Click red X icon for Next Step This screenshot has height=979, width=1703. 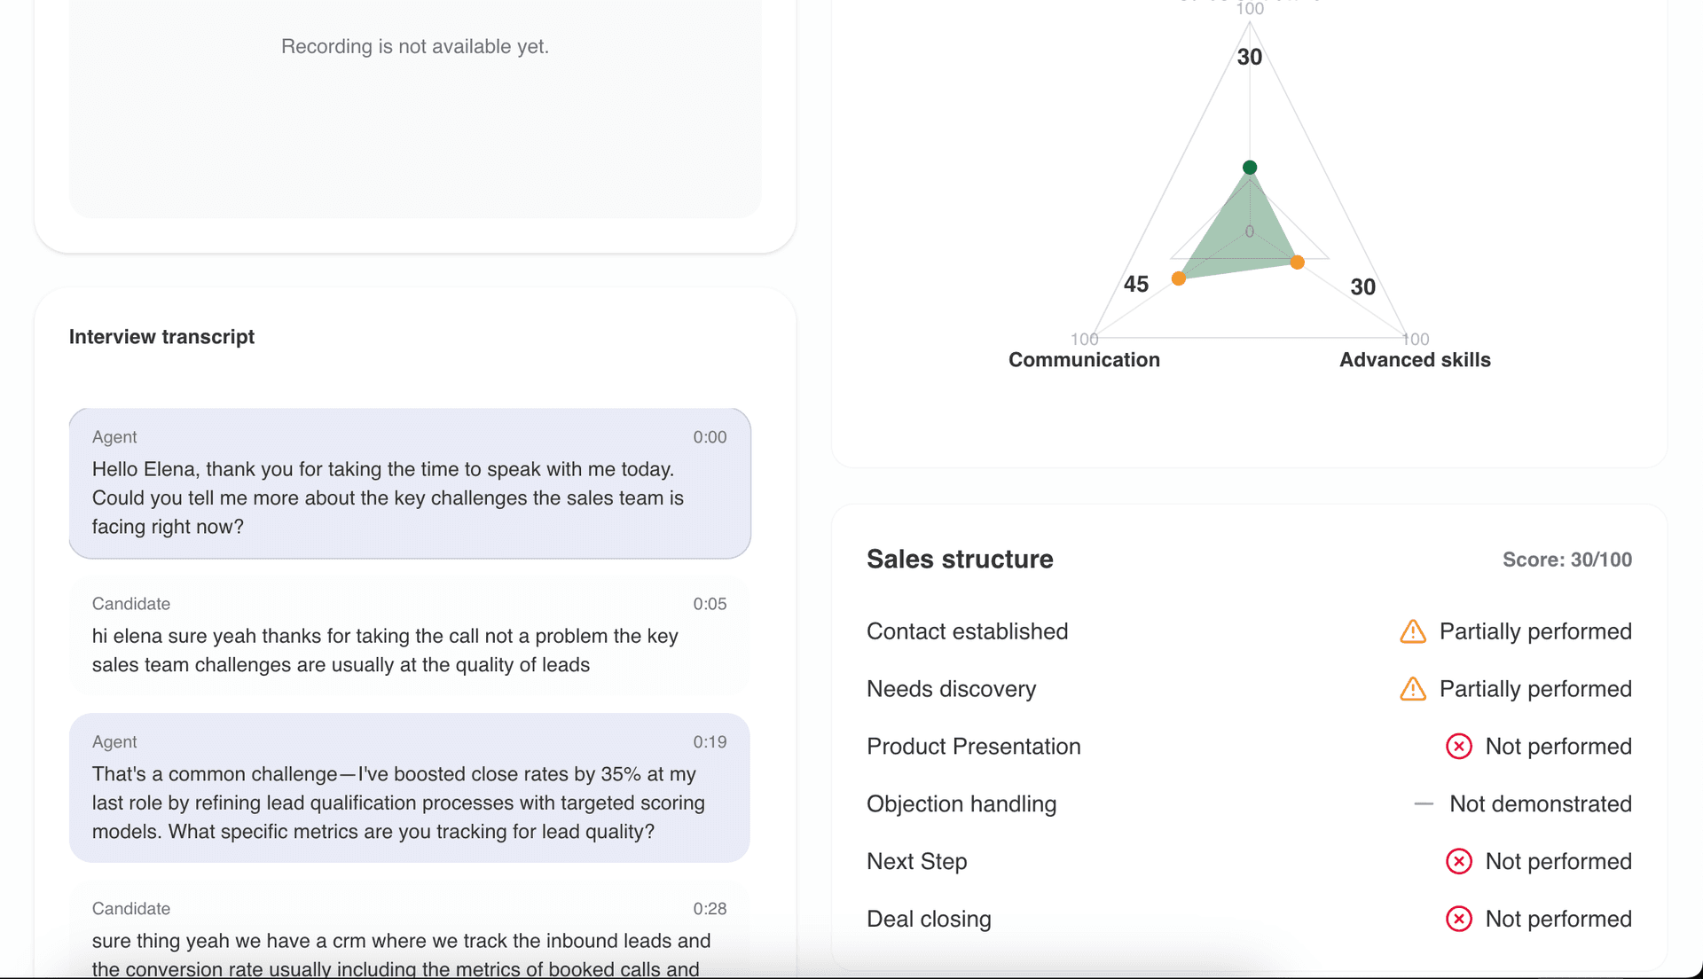coord(1459,861)
